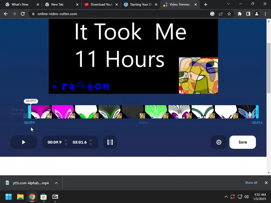Click the 00:09.9 playhead marker bubble
The width and height of the screenshot is (271, 203).
(31, 101)
